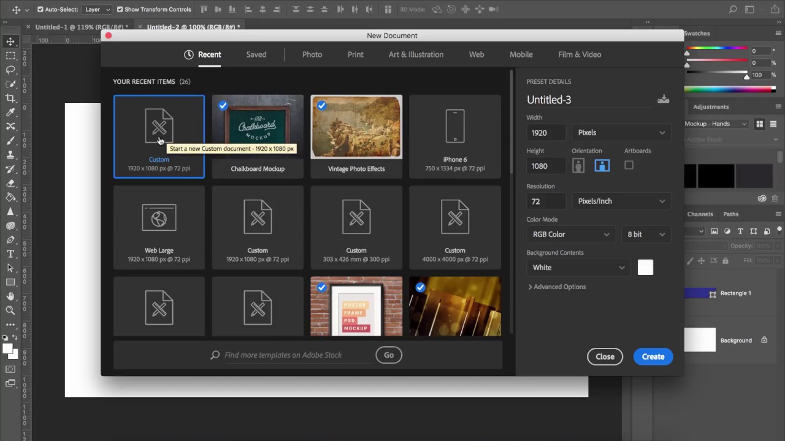The height and width of the screenshot is (441, 785).
Task: Select the Chalkboard Mockup template
Action: click(258, 137)
